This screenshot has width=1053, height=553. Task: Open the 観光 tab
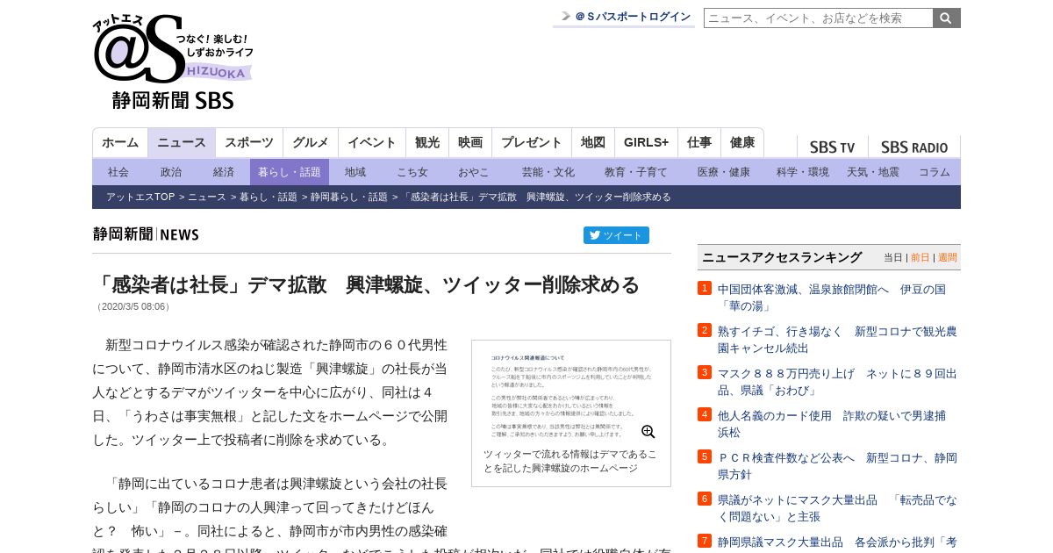[427, 143]
